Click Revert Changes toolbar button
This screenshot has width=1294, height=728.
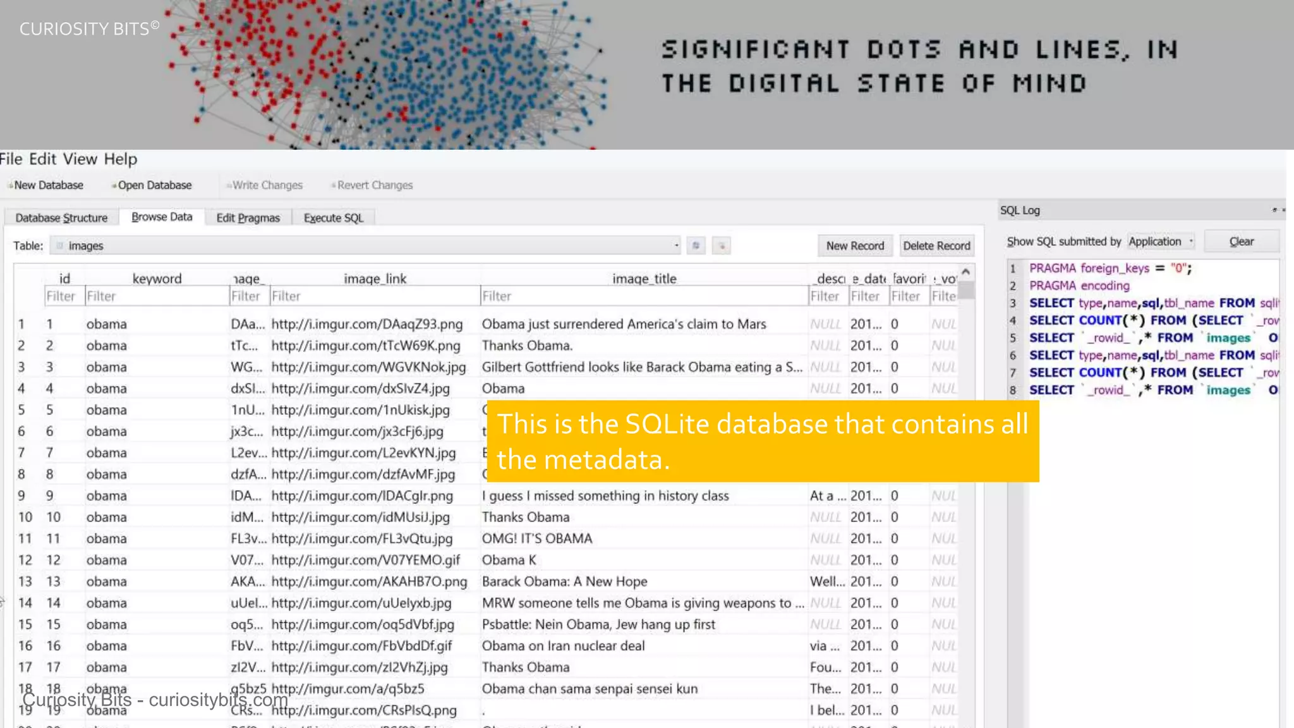point(372,185)
